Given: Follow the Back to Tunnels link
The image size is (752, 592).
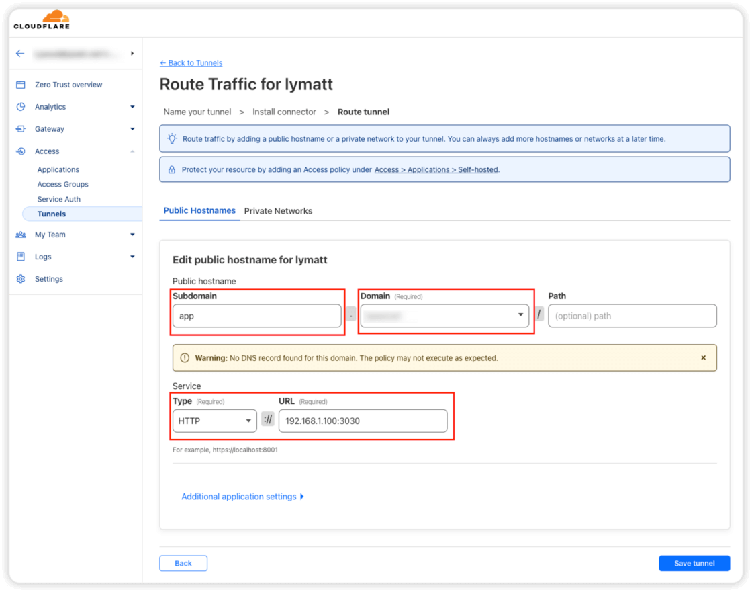Looking at the screenshot, I should coord(191,63).
